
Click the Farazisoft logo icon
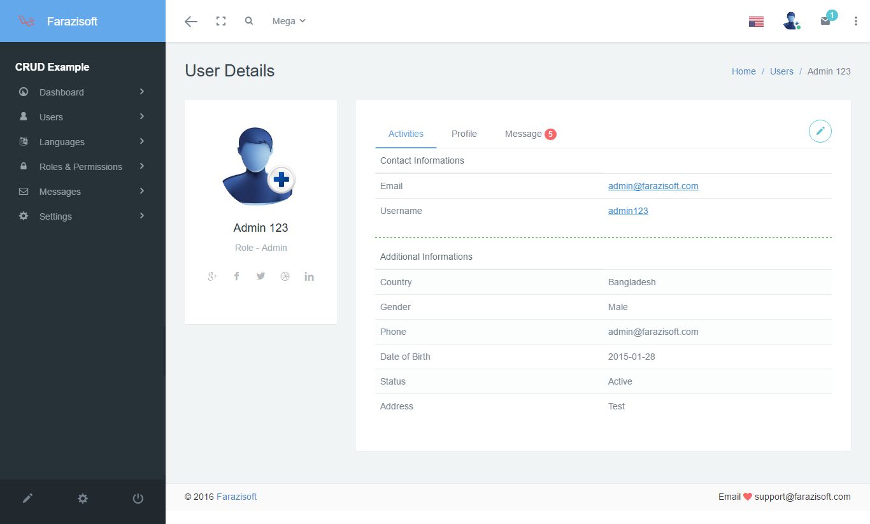[26, 21]
